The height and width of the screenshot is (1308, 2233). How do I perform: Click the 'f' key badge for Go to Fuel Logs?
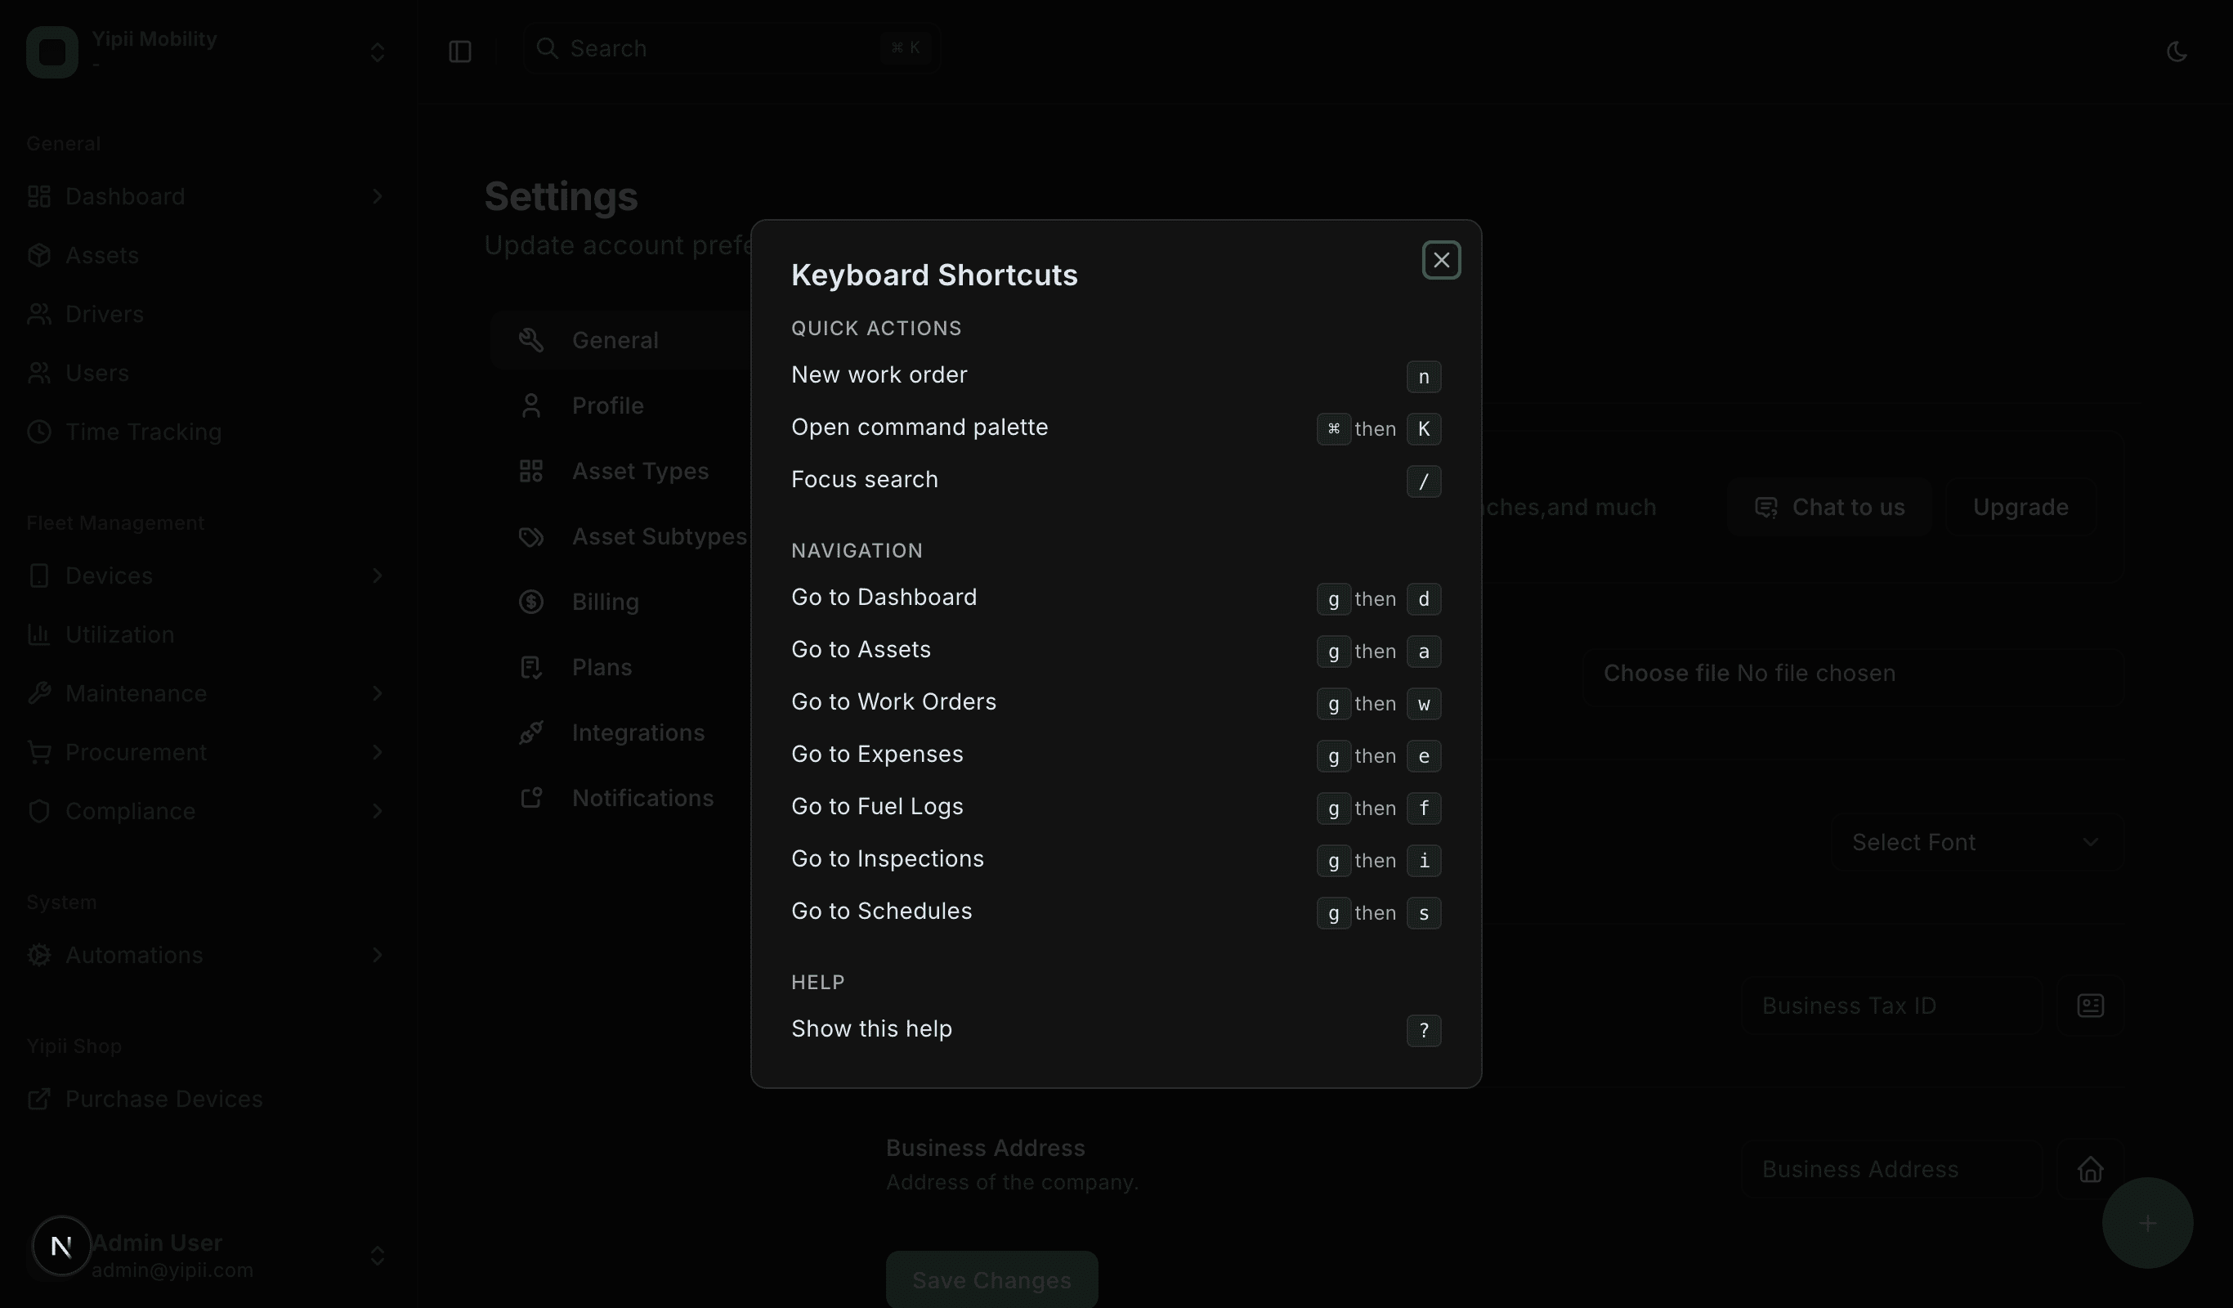coord(1423,809)
